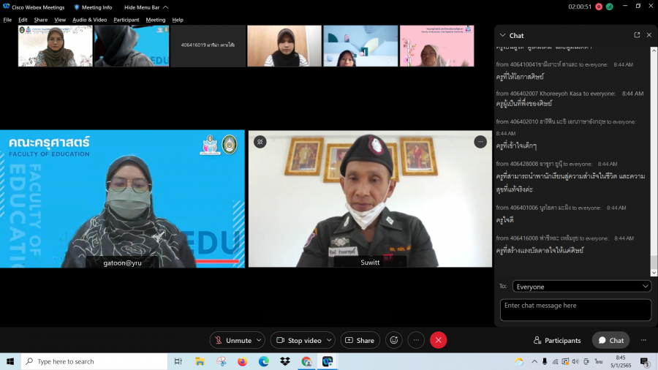Click the unpin icon on Suwitt's video
The image size is (658, 370).
point(260,142)
